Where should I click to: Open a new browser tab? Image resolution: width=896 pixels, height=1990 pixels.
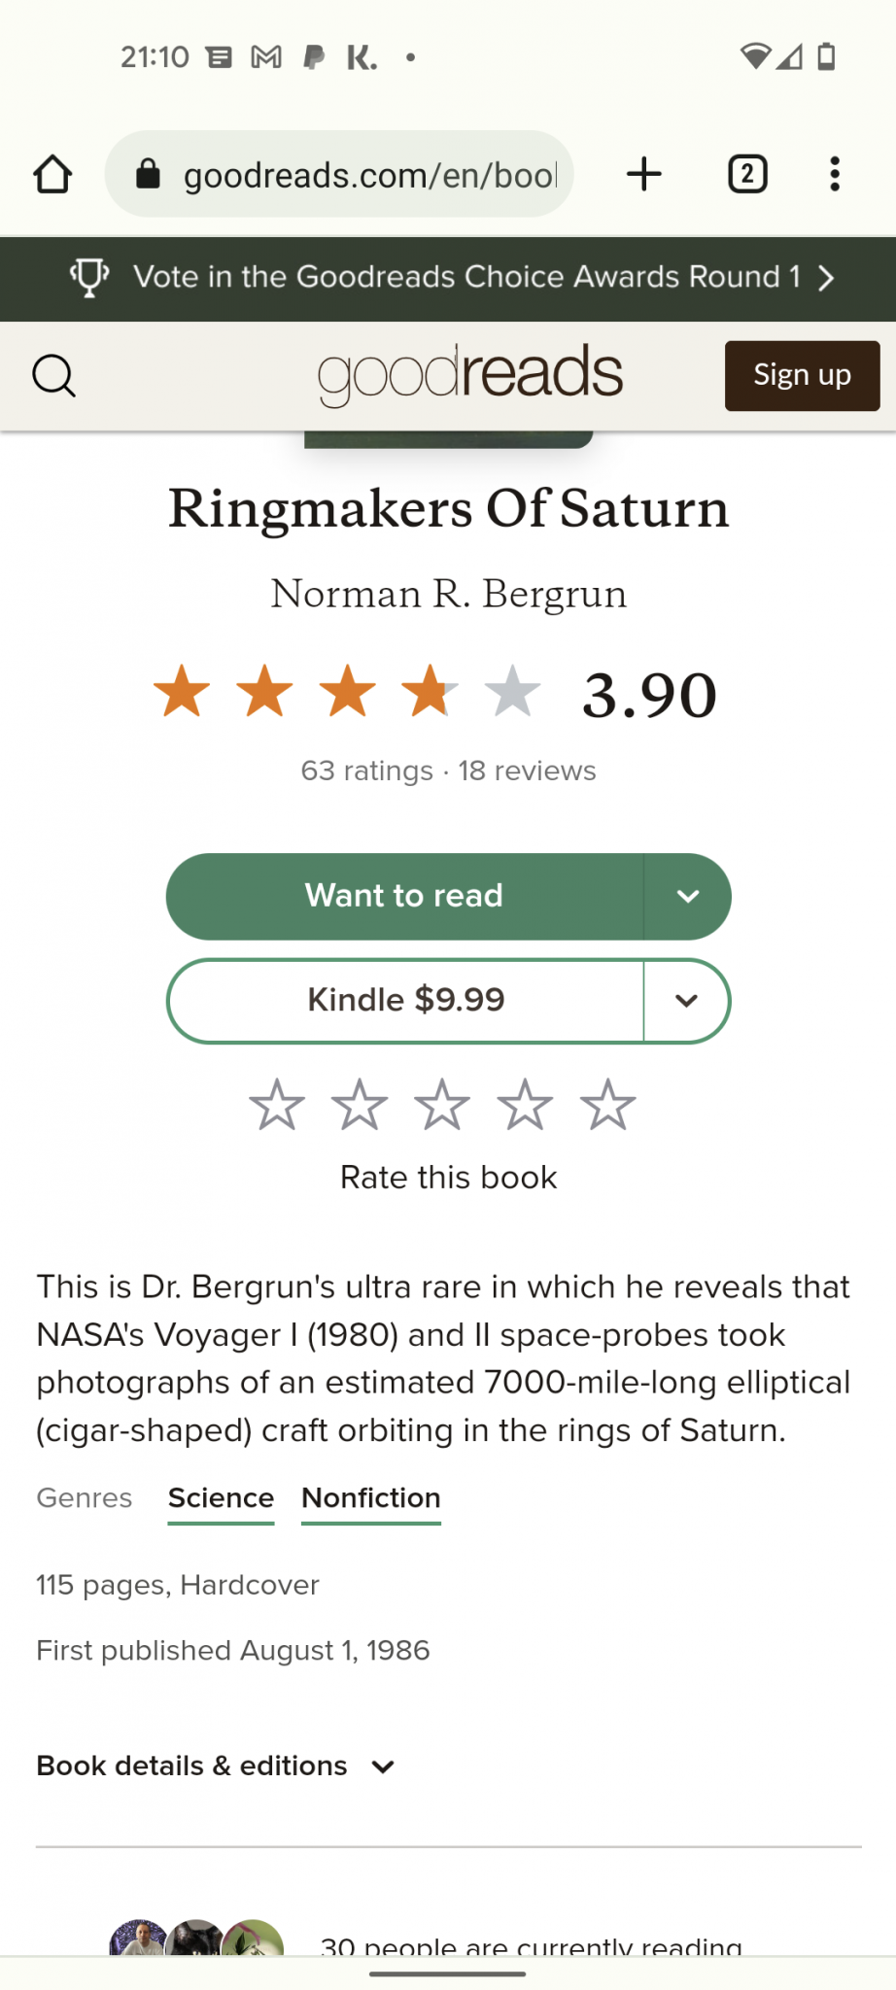643,175
